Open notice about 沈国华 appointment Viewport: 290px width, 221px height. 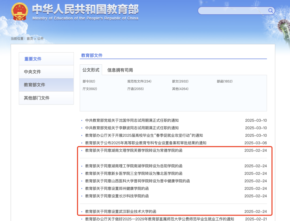click(132, 120)
